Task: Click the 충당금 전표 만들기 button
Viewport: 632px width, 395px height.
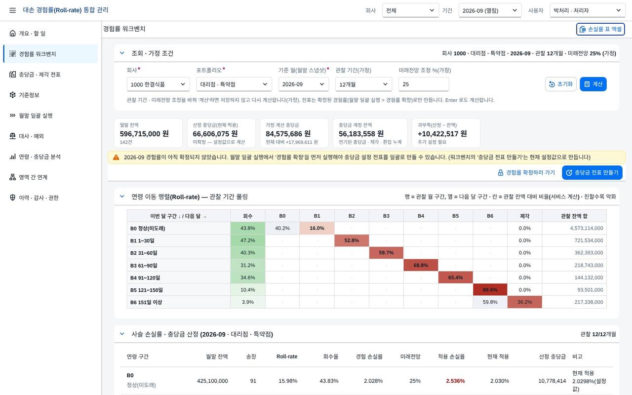Action: 592,173
